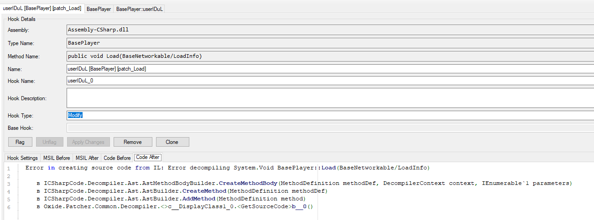The height and width of the screenshot is (220, 594).
Task: Focus the Name text box
Action: (x=329, y=69)
